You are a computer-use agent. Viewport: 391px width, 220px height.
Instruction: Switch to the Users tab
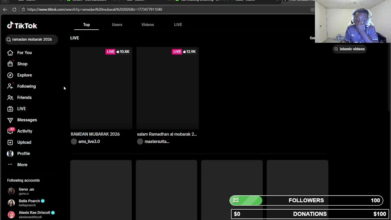[x=117, y=24]
